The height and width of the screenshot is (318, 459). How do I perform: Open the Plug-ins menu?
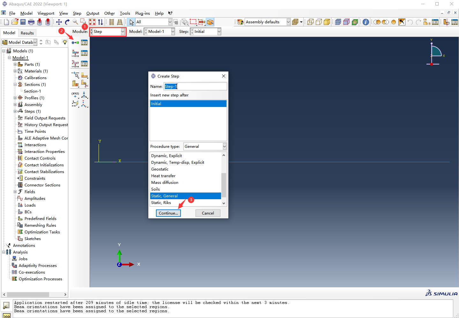pos(142,13)
